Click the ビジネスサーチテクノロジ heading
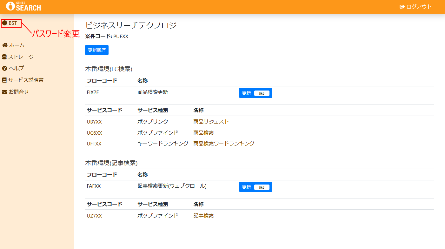Screen dimensions: 445x249 coord(131,25)
